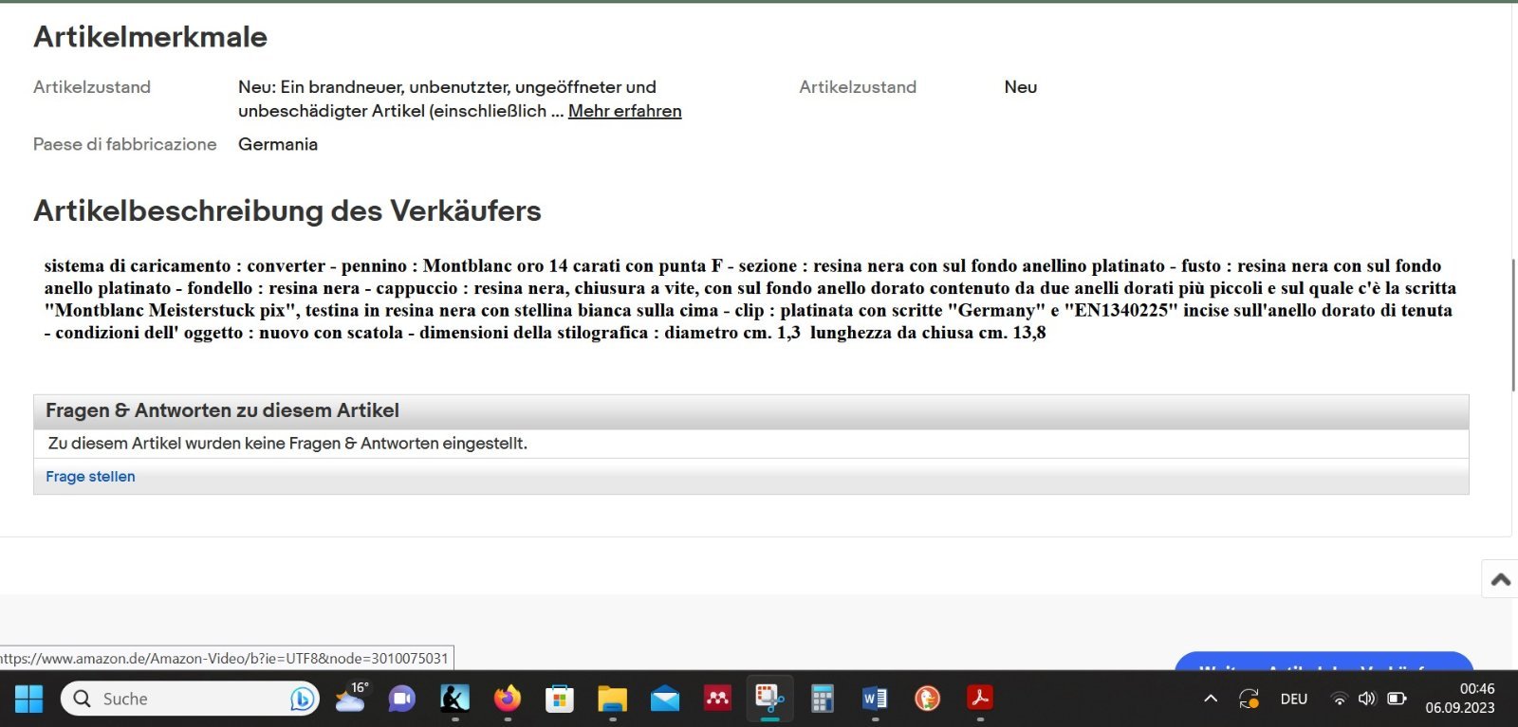Click the 'Frage stellen' link
The width and height of the screenshot is (1518, 727).
pos(90,477)
